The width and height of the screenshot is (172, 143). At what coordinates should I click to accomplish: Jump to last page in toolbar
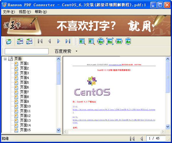[x=68, y=41]
